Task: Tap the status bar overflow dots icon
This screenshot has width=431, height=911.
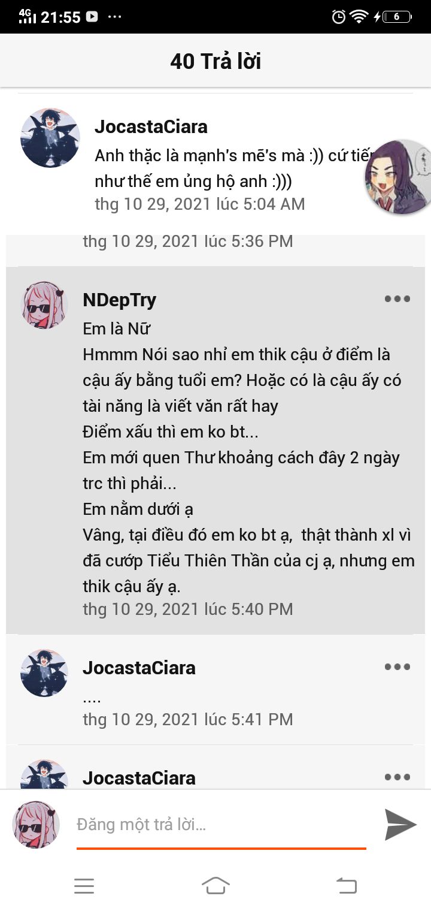Action: pyautogui.click(x=114, y=17)
